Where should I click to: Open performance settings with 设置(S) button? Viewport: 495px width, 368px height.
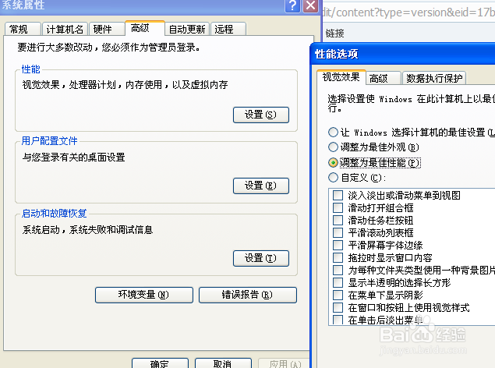261,115
